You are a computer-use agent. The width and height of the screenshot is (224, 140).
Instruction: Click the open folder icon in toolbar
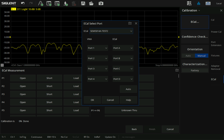pyautogui.click(x=91, y=3)
